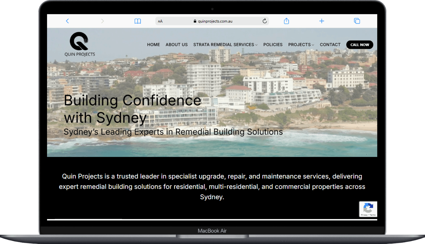Viewport: 425px width, 244px height.
Task: Click the quinprojects.com.au address bar
Action: pyautogui.click(x=215, y=21)
